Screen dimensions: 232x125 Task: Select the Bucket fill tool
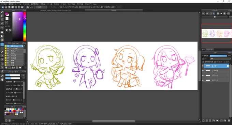[2, 36]
